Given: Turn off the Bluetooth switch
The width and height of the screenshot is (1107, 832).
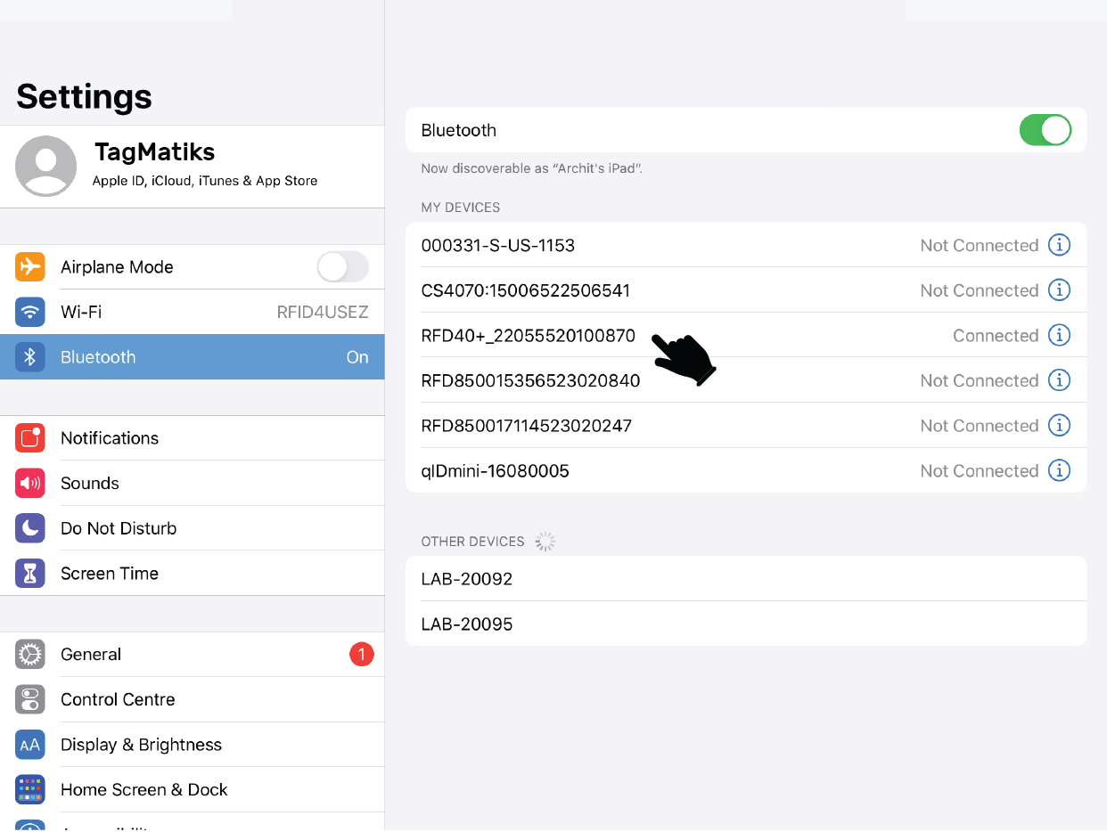Looking at the screenshot, I should (1045, 130).
